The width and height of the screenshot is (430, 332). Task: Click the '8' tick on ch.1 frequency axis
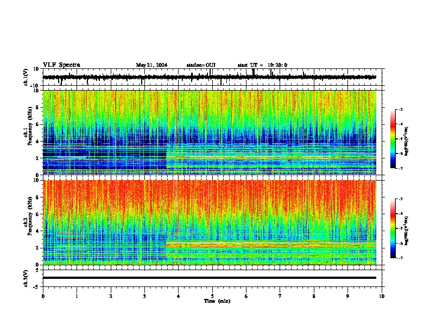tap(38, 107)
